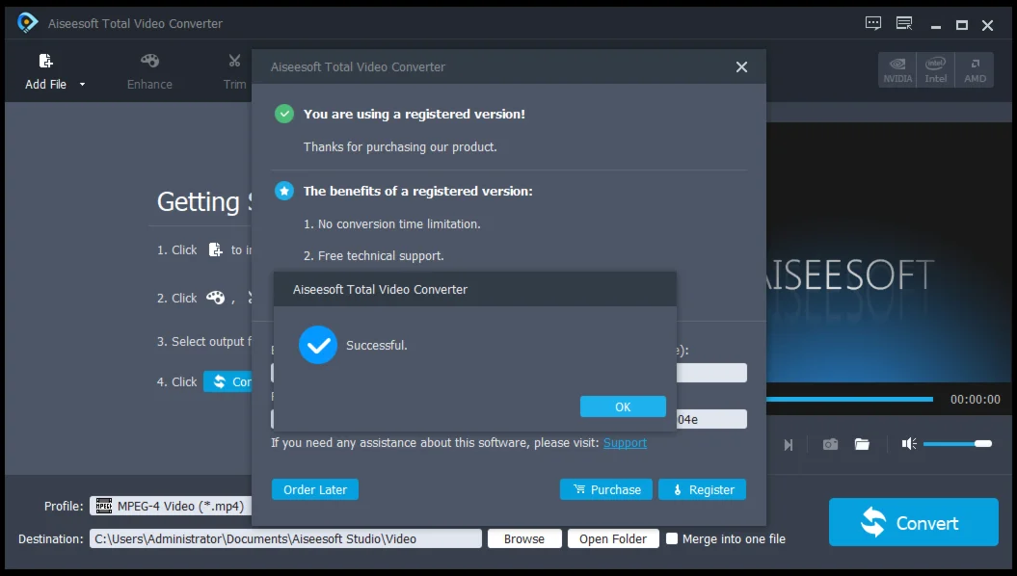
Task: Click the next frame playback button
Action: (788, 445)
